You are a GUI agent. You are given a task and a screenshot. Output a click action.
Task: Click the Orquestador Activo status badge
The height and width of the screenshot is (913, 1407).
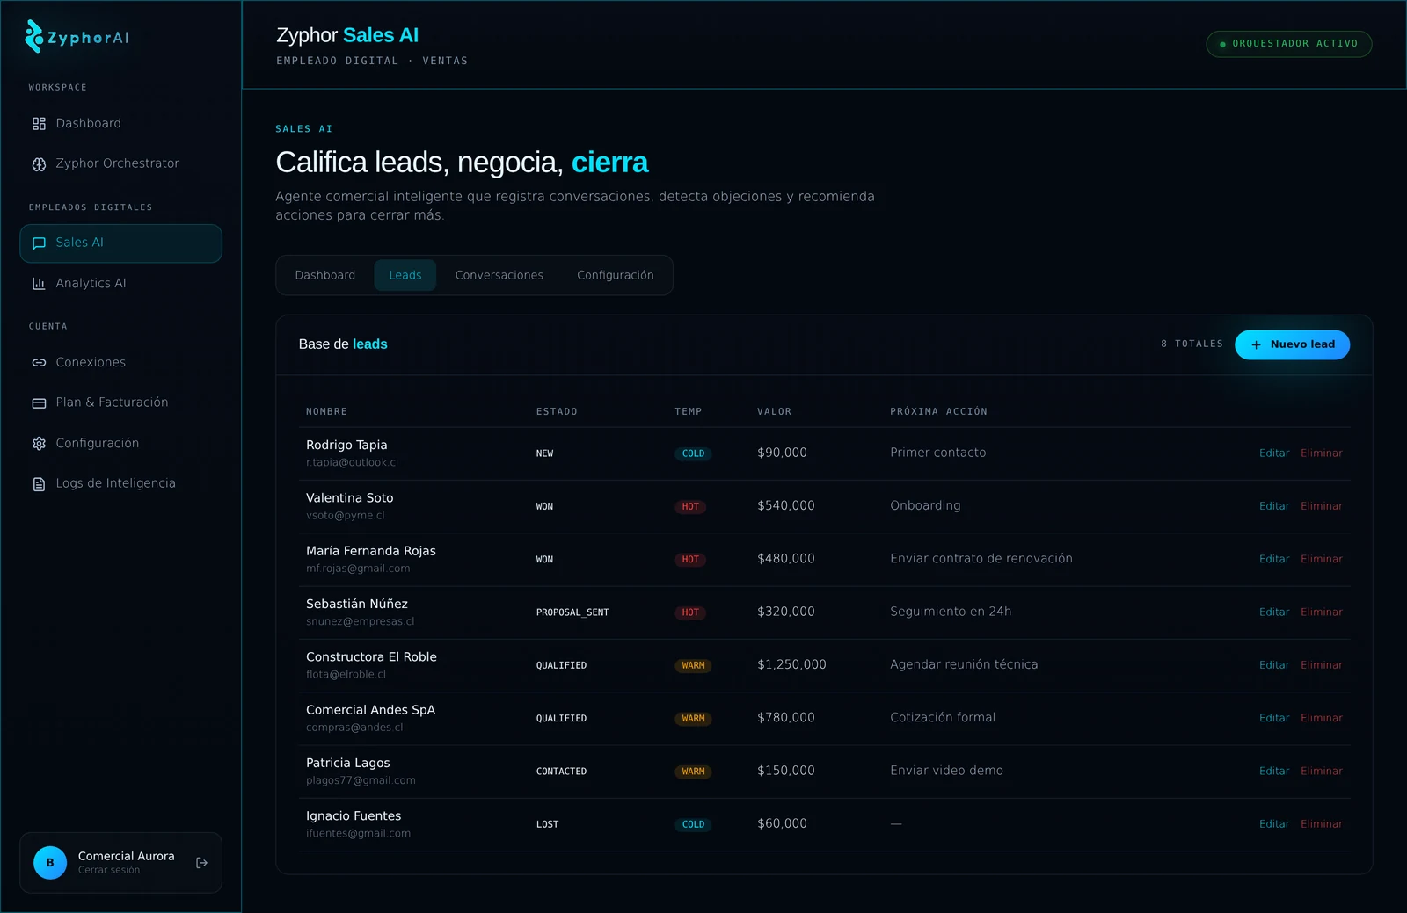[x=1289, y=44]
